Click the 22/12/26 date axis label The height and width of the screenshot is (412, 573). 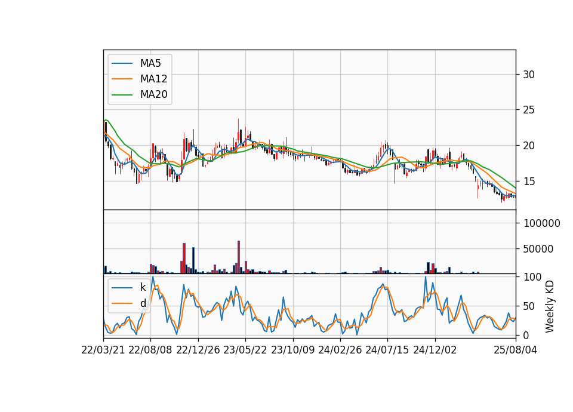[x=198, y=350]
